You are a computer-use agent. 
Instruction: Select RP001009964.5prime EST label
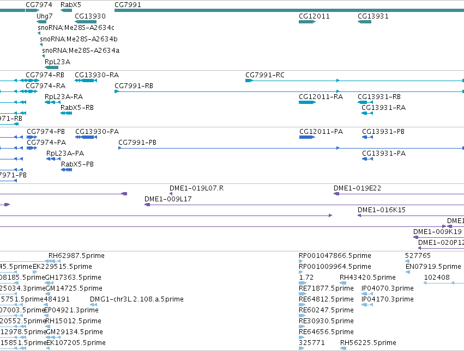[335, 267]
